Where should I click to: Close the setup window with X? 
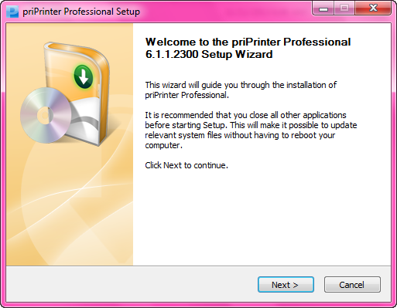pyautogui.click(x=373, y=8)
